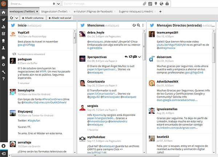This screenshot has width=218, height=157.
Task: Click the ignasicomellas username
Action: pyautogui.click(x=167, y=109)
